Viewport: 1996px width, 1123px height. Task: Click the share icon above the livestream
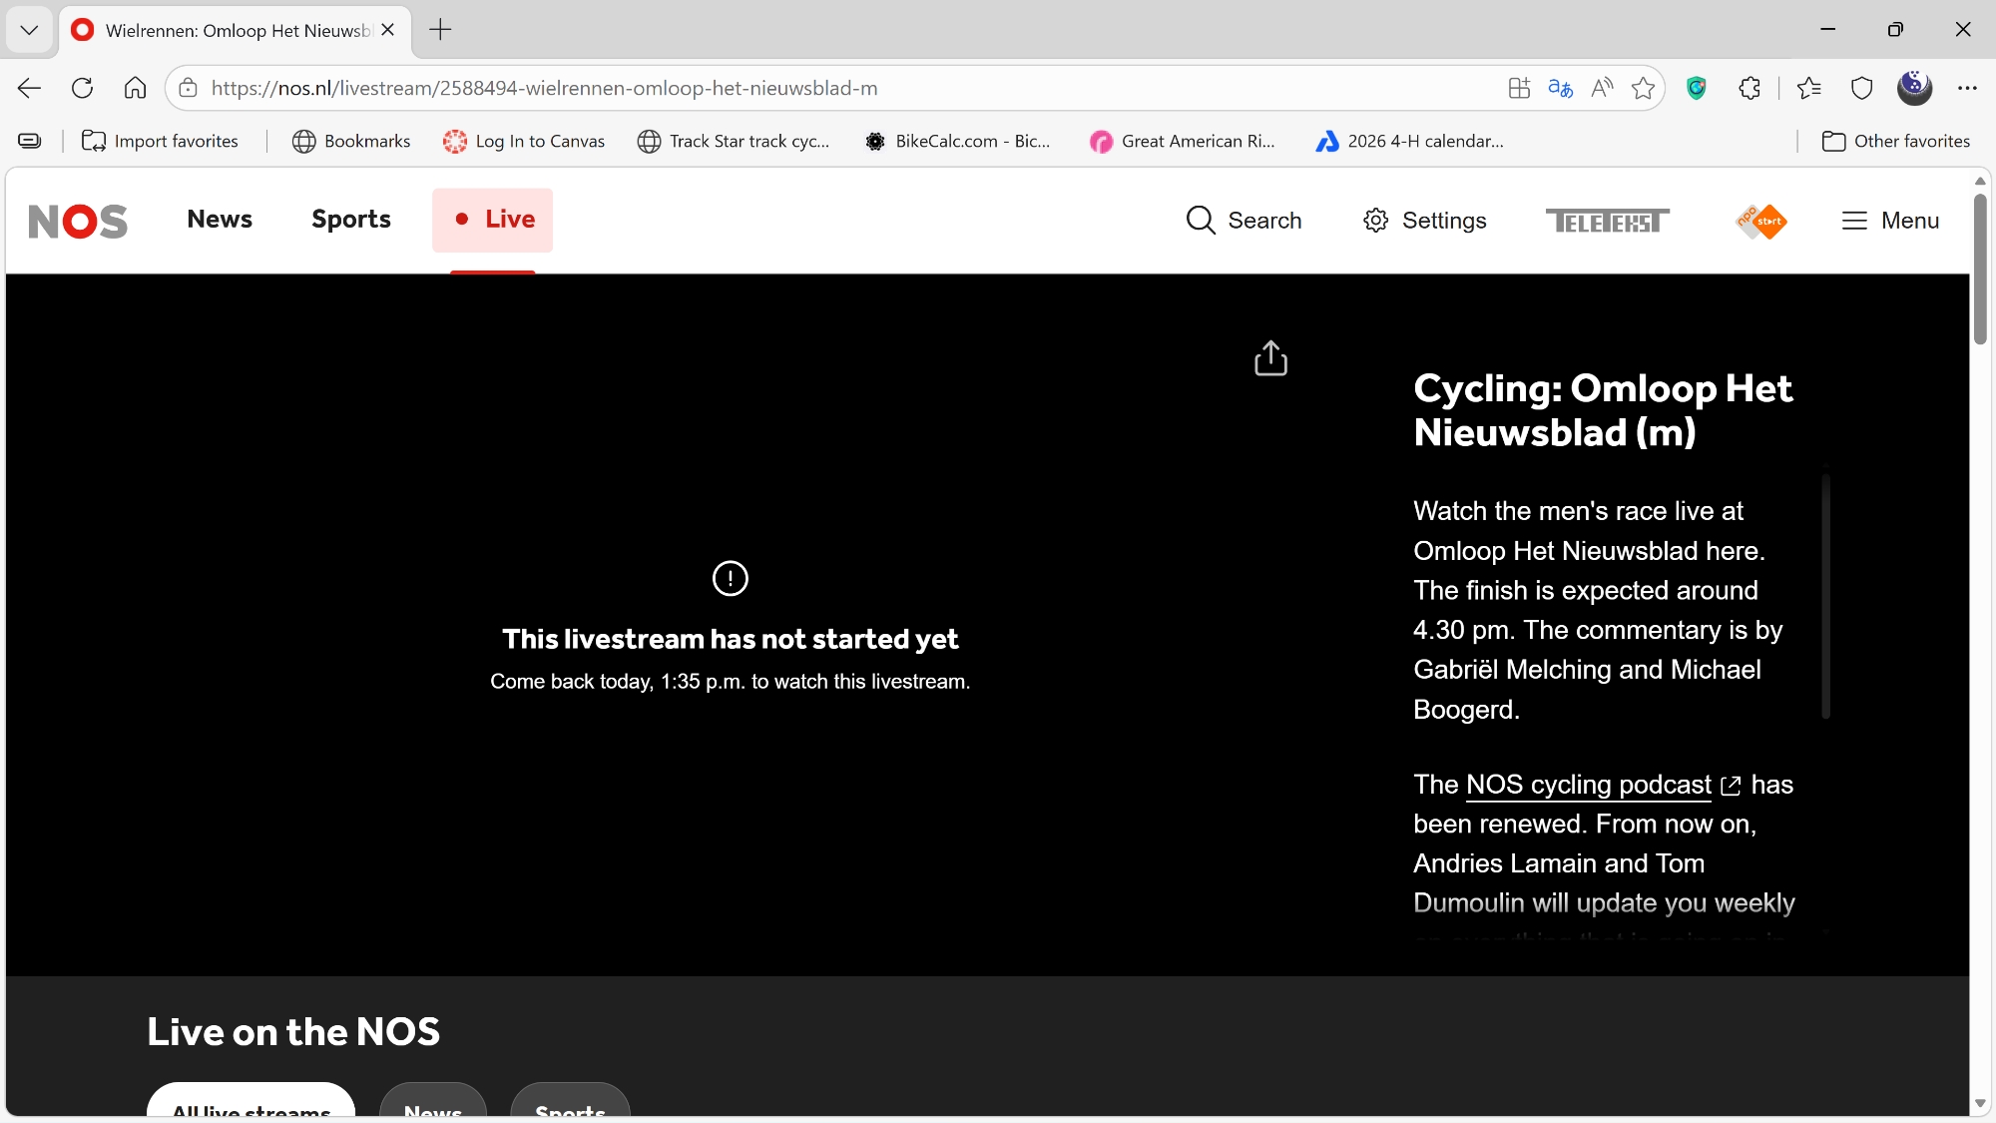tap(1270, 358)
